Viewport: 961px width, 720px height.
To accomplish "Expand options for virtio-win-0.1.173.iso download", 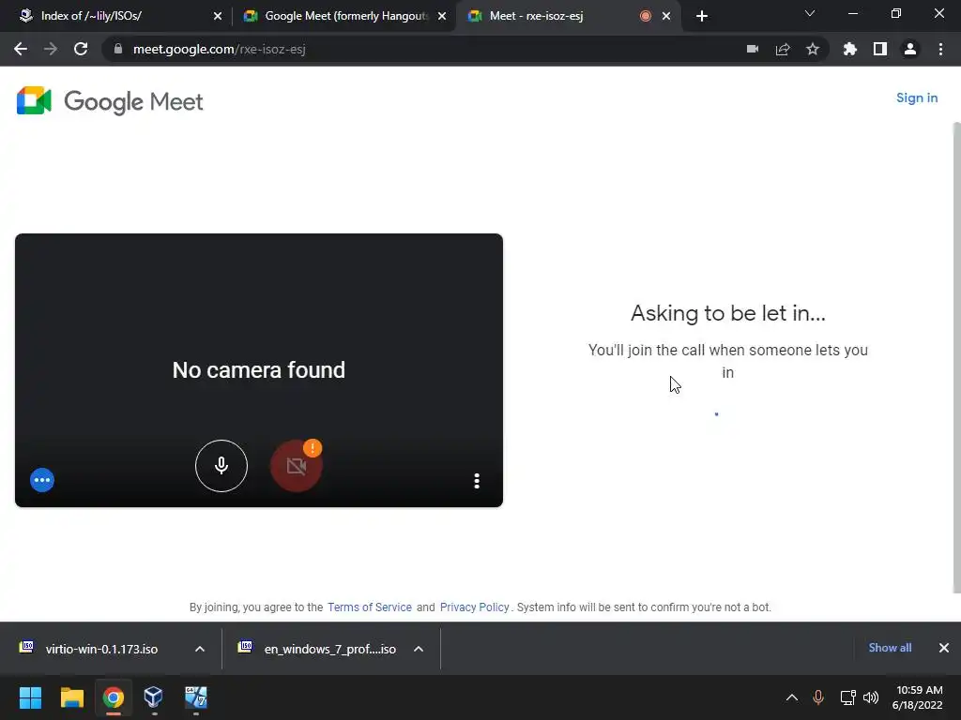I will 200,649.
